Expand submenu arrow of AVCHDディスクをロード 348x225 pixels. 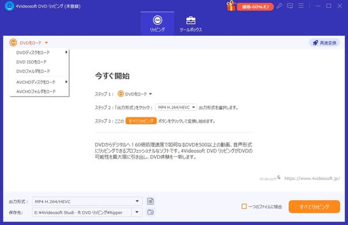click(x=66, y=82)
